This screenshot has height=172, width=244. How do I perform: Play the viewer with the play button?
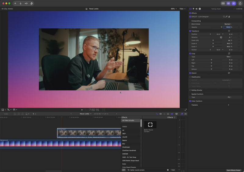coord(82,110)
